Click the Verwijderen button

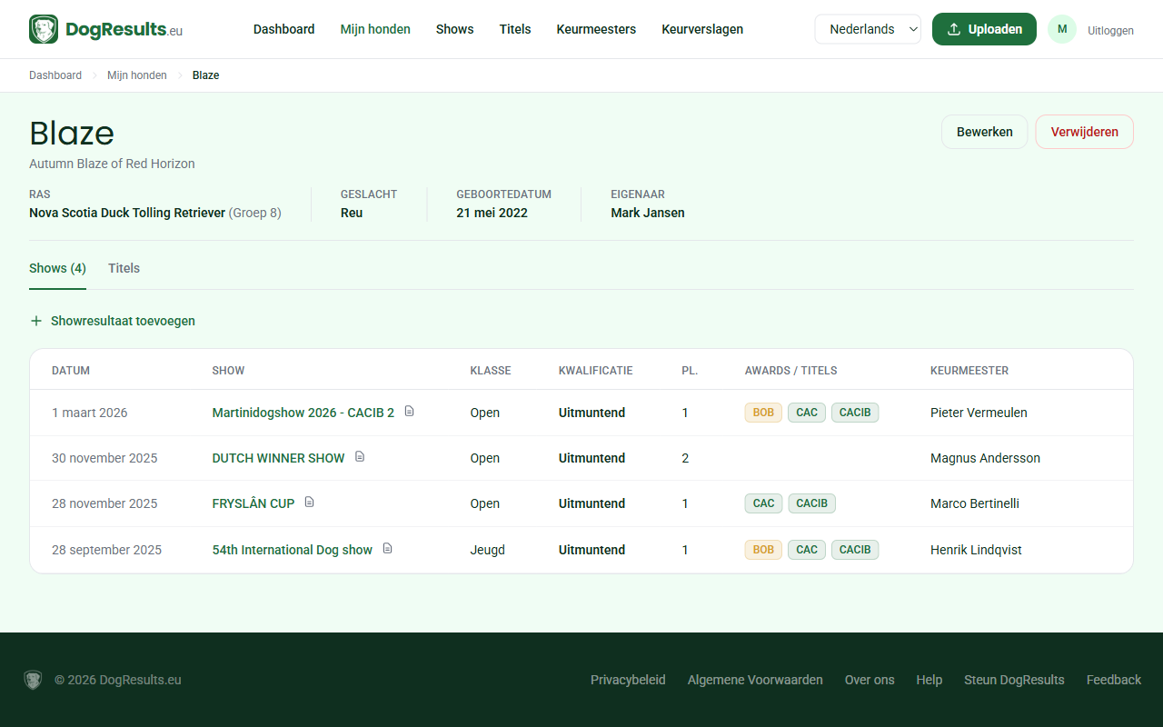click(x=1084, y=132)
